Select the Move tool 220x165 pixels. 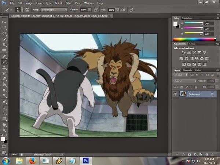click(4, 22)
